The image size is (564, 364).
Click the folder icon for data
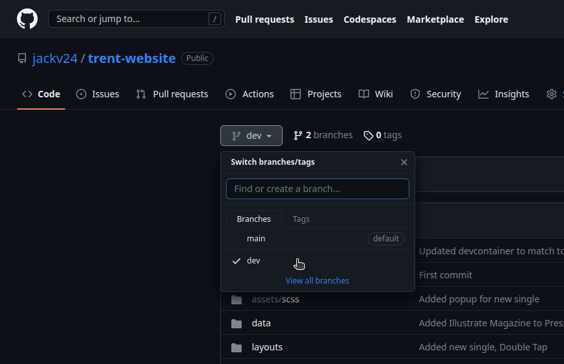[x=237, y=323]
